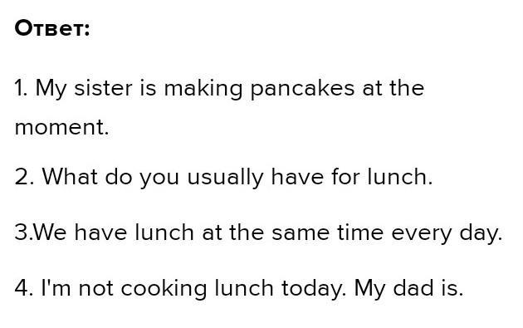Click the bold "Ответ:" heading
The width and height of the screenshot is (523, 328).
(52, 28)
